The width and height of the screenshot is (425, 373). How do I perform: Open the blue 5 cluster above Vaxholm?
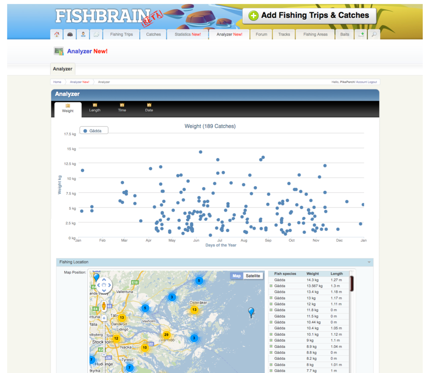(145, 308)
